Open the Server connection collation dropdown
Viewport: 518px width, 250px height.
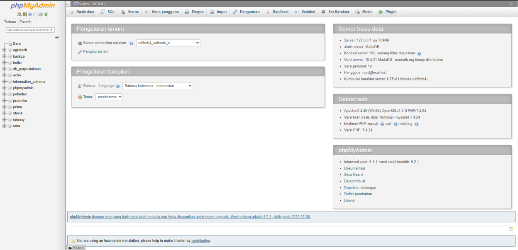coord(168,42)
